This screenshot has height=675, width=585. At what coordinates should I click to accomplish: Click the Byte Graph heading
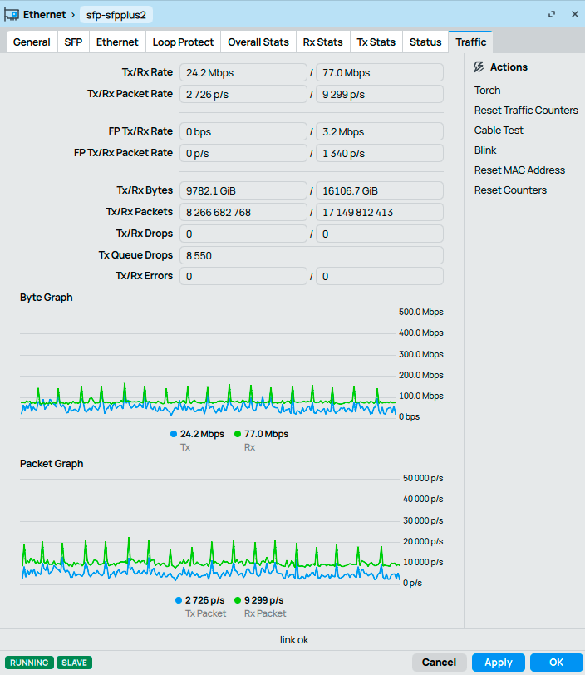pos(46,298)
